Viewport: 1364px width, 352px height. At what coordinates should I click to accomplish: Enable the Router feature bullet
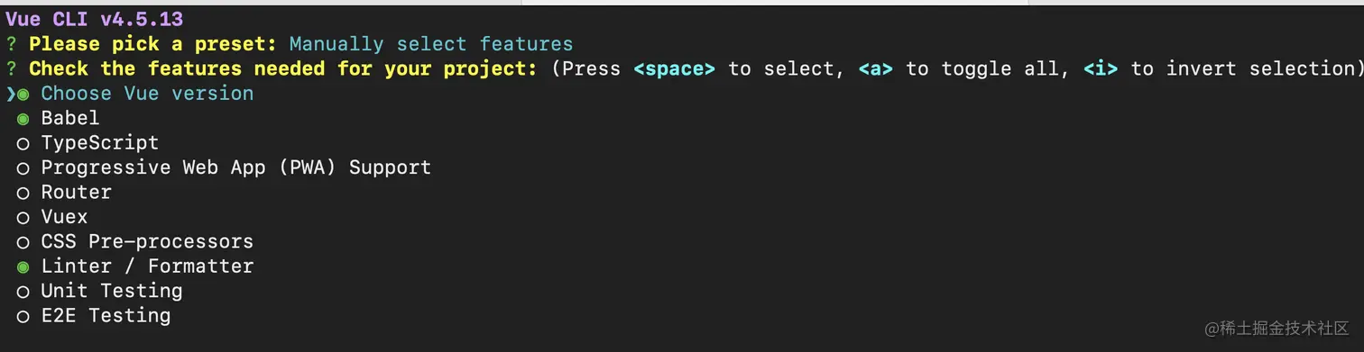click(x=23, y=193)
